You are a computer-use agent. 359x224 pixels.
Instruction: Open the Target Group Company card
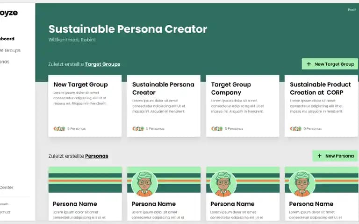tap(243, 106)
